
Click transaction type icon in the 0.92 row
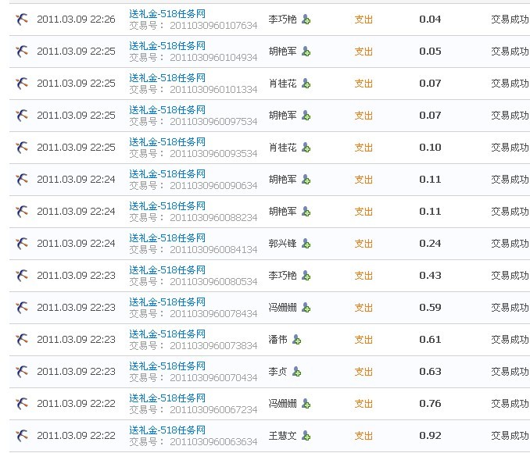tap(22, 436)
